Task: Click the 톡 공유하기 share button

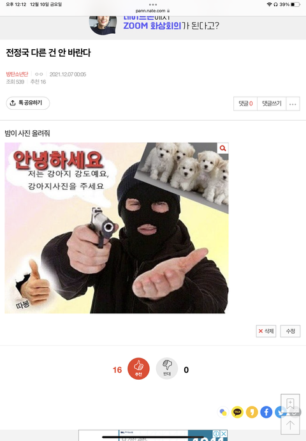Action: click(x=28, y=103)
